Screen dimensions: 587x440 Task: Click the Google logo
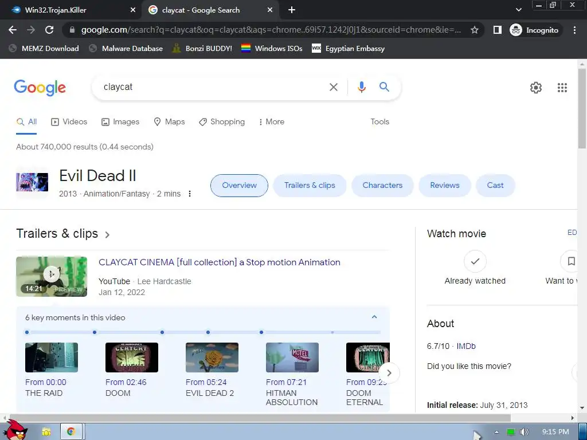click(x=40, y=88)
